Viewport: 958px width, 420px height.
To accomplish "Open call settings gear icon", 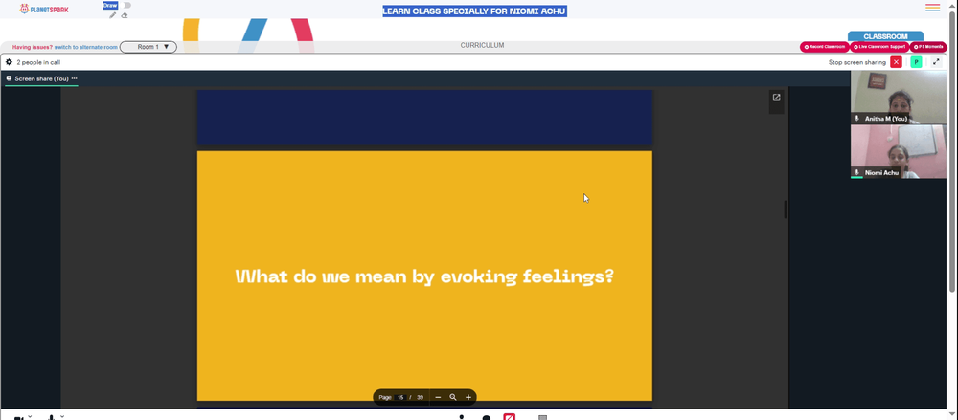I will tap(9, 62).
